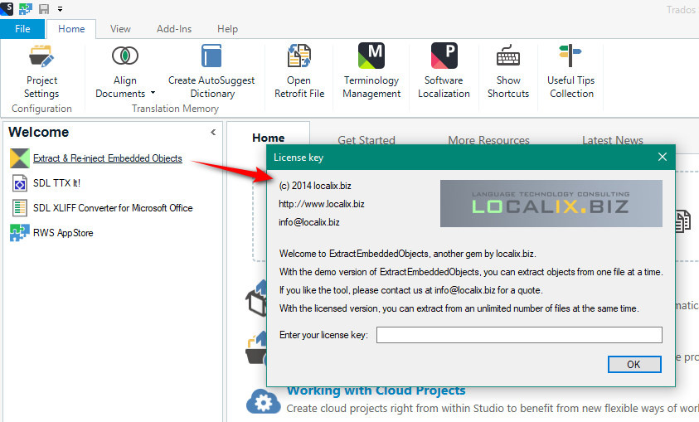Open Terminology Management
The width and height of the screenshot is (699, 422).
point(371,71)
